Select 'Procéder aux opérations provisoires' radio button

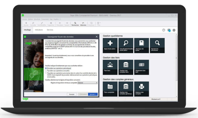point(46,73)
